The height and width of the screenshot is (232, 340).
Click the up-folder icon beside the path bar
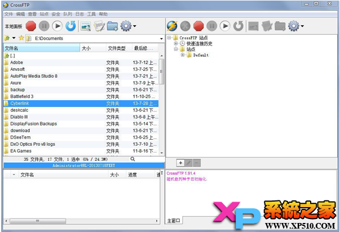coord(7,38)
